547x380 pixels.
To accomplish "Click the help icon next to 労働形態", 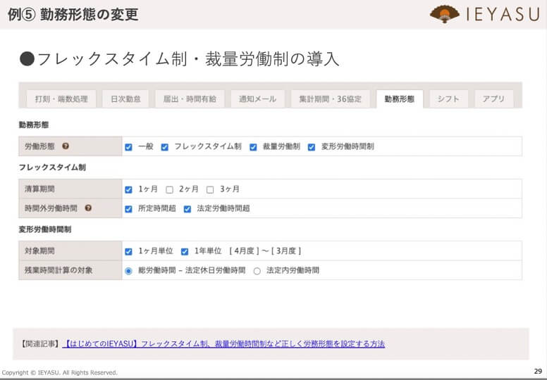I will tap(66, 146).
